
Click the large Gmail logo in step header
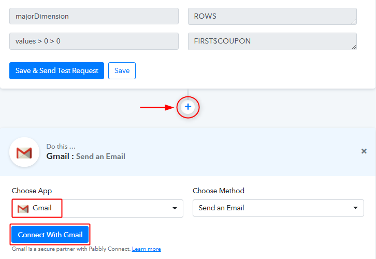pos(24,152)
